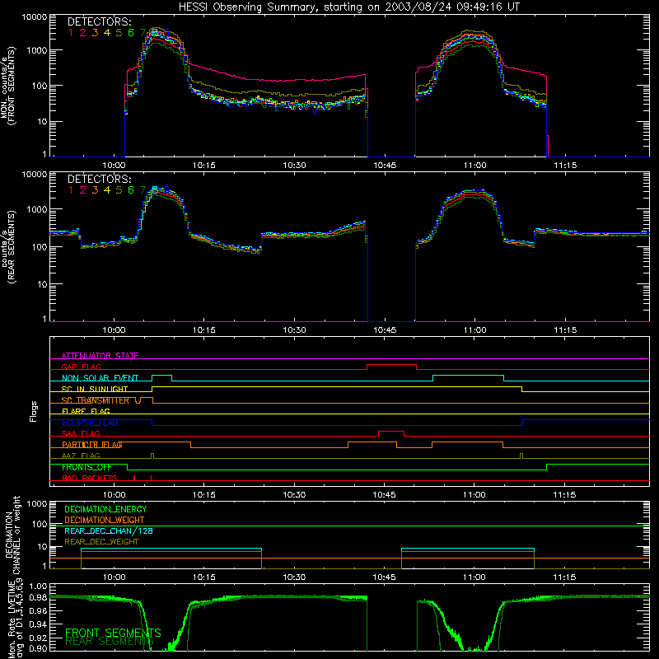659x659 pixels.
Task: Click 0.94 y-tick on the livetime plot
Action: (38, 624)
